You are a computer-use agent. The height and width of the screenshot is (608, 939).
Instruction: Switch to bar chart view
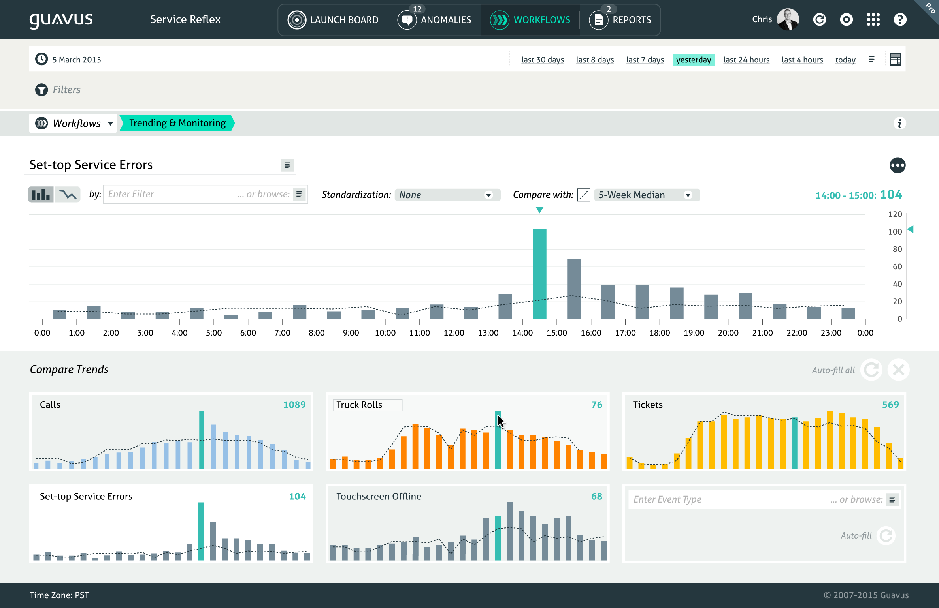click(41, 194)
